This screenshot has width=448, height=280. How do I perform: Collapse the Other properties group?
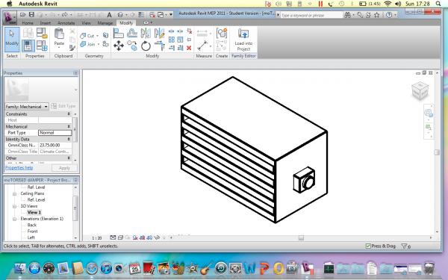69,158
